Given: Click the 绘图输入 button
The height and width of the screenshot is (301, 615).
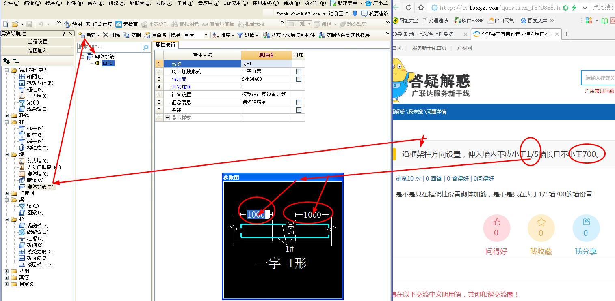Looking at the screenshot, I should pos(37,51).
